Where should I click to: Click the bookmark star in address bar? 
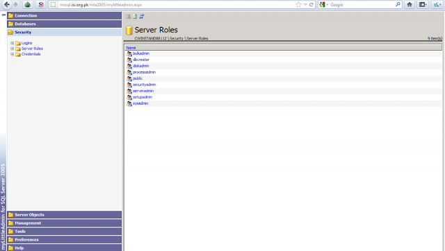(x=298, y=5)
